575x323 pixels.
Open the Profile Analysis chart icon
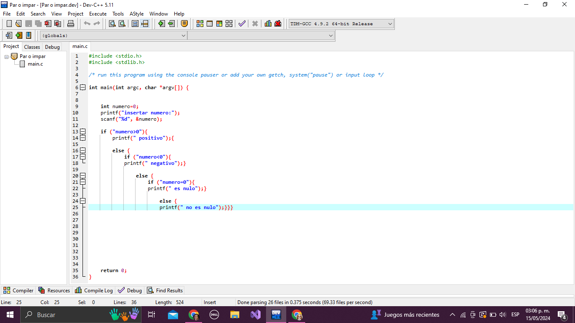click(x=268, y=24)
